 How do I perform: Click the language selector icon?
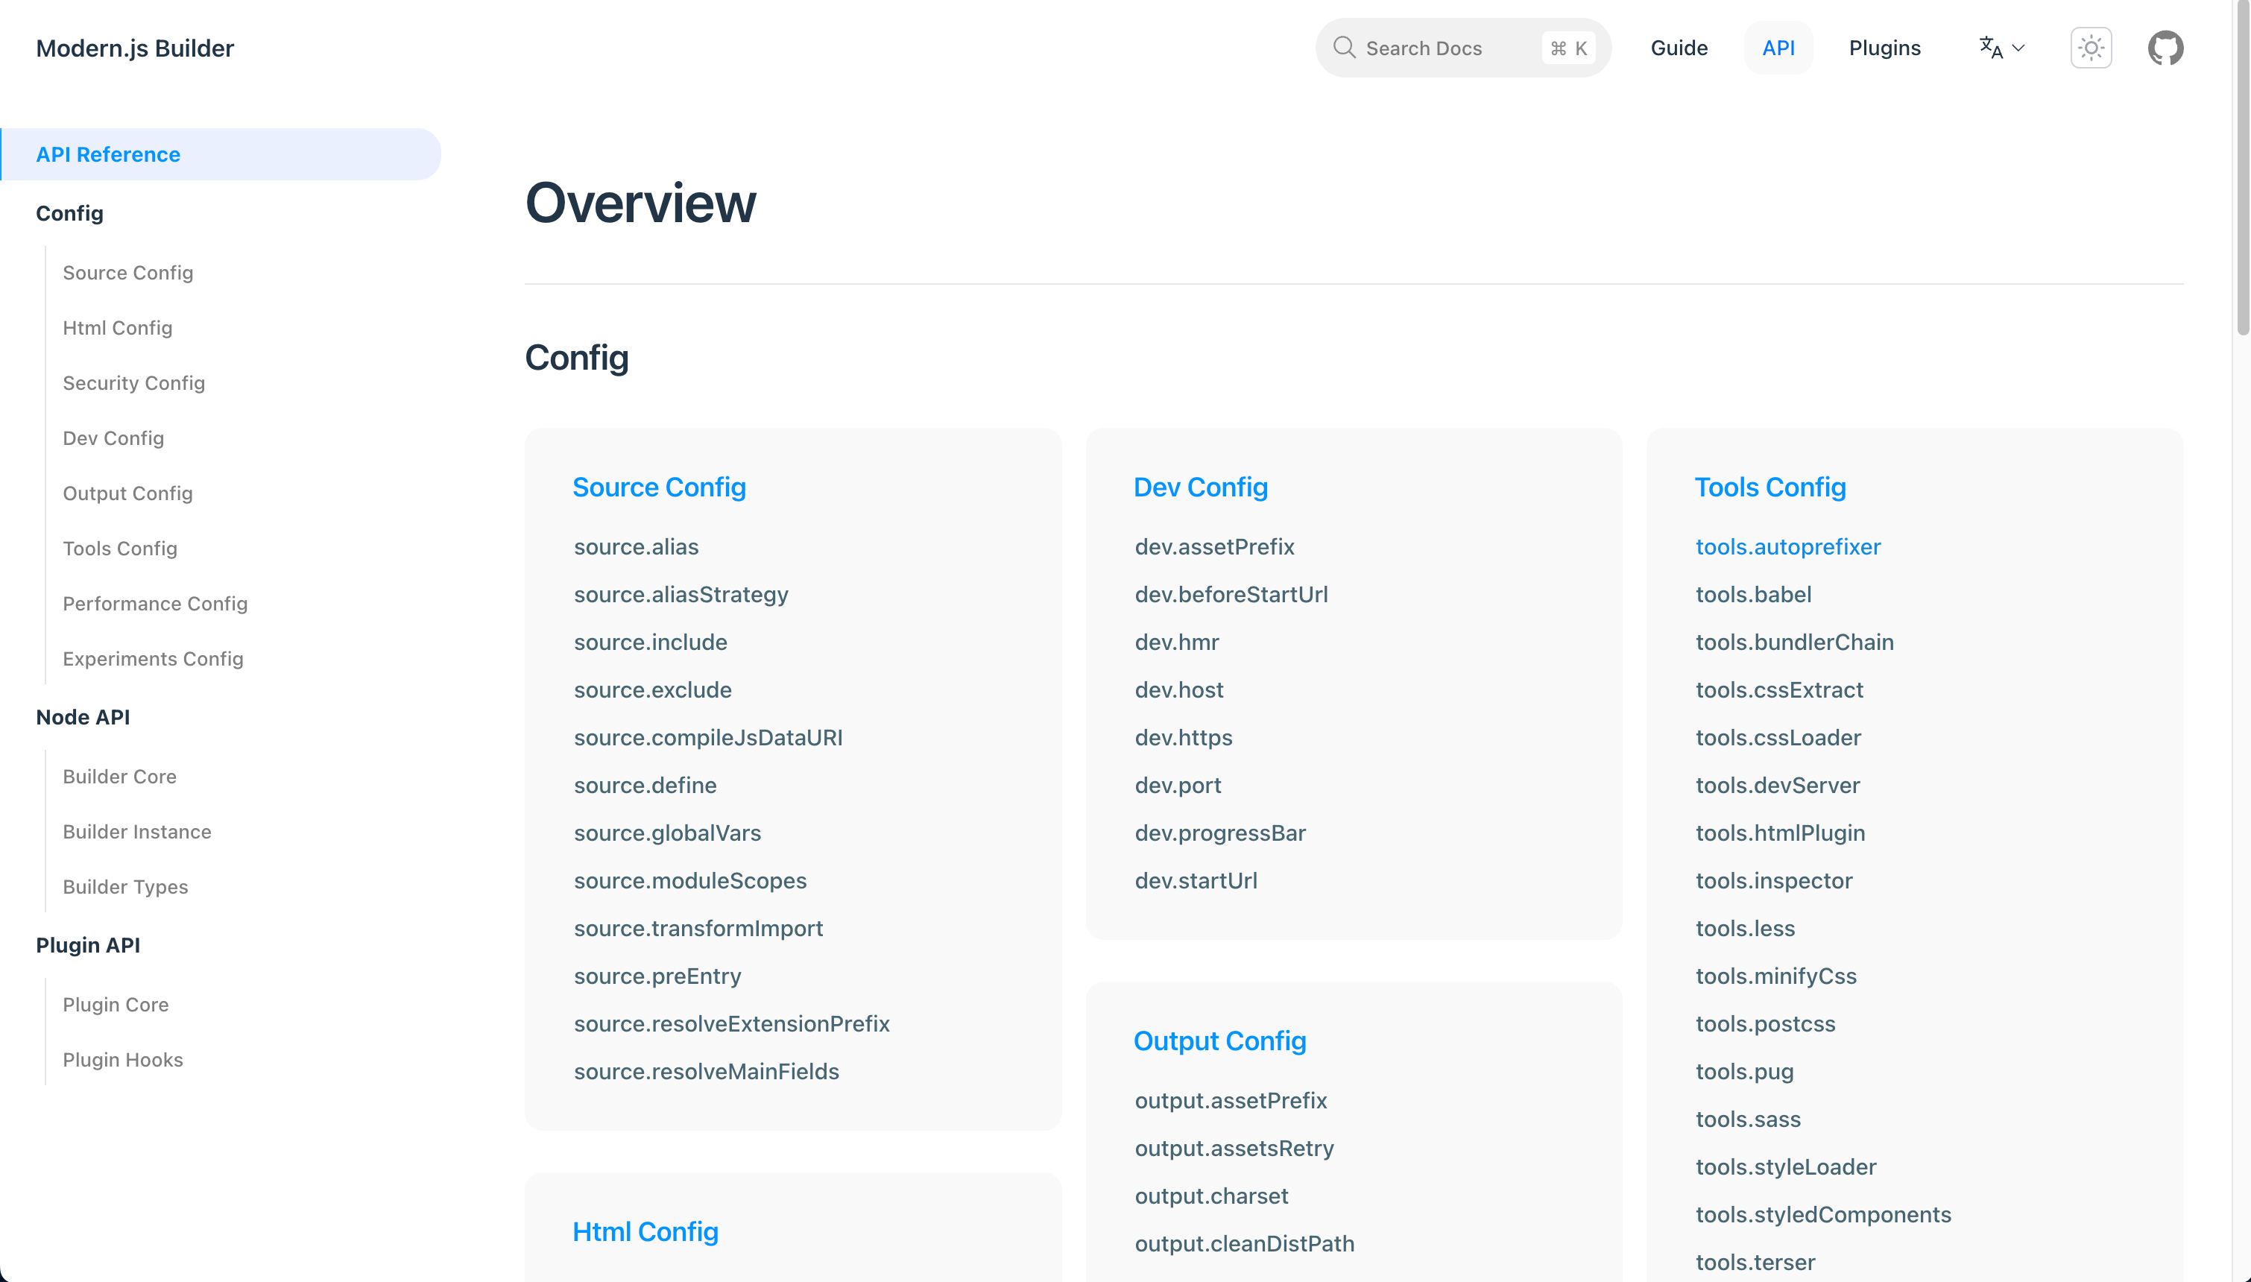(2004, 48)
